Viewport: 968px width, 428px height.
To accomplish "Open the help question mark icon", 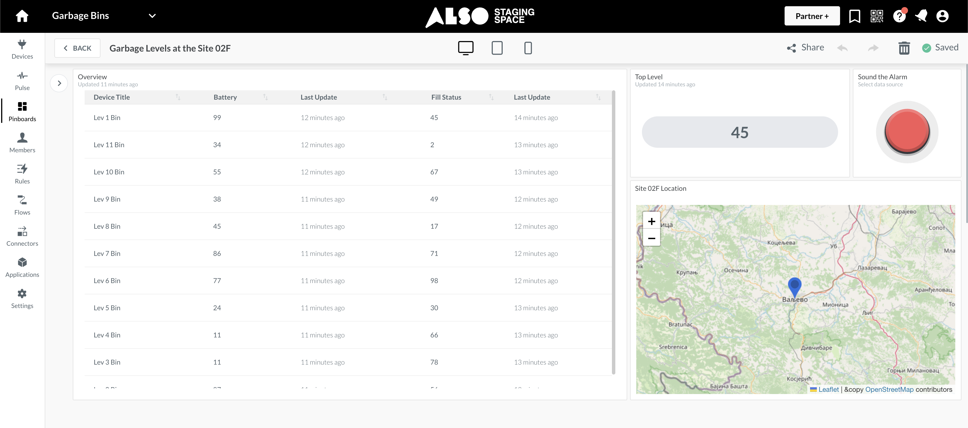I will [899, 16].
